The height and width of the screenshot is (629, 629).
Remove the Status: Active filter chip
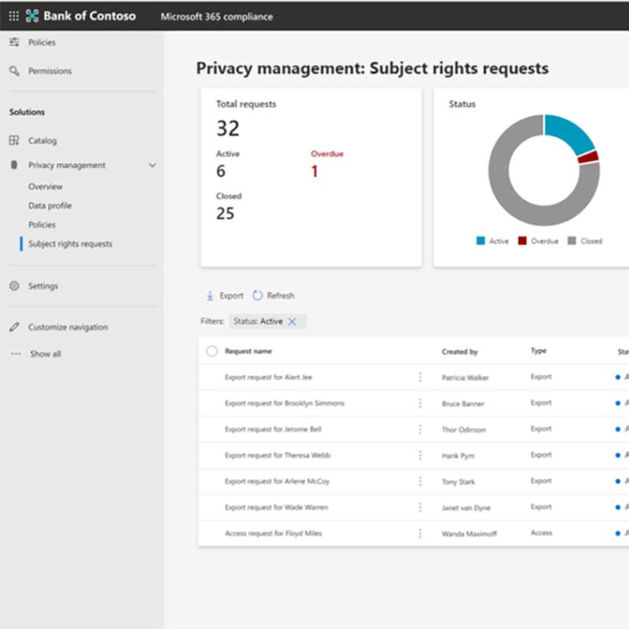(294, 321)
